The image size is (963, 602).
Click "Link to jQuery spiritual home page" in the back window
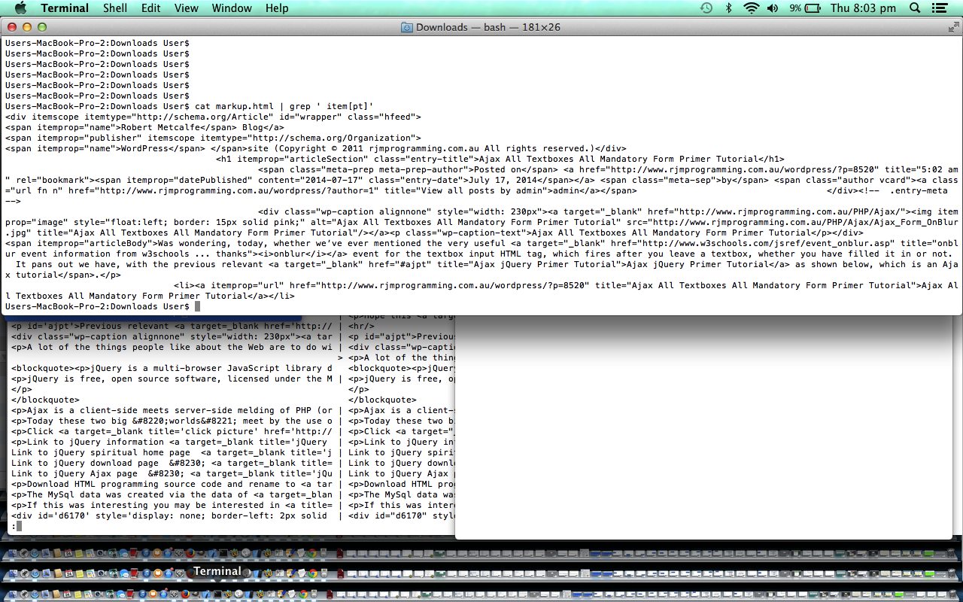point(101,452)
